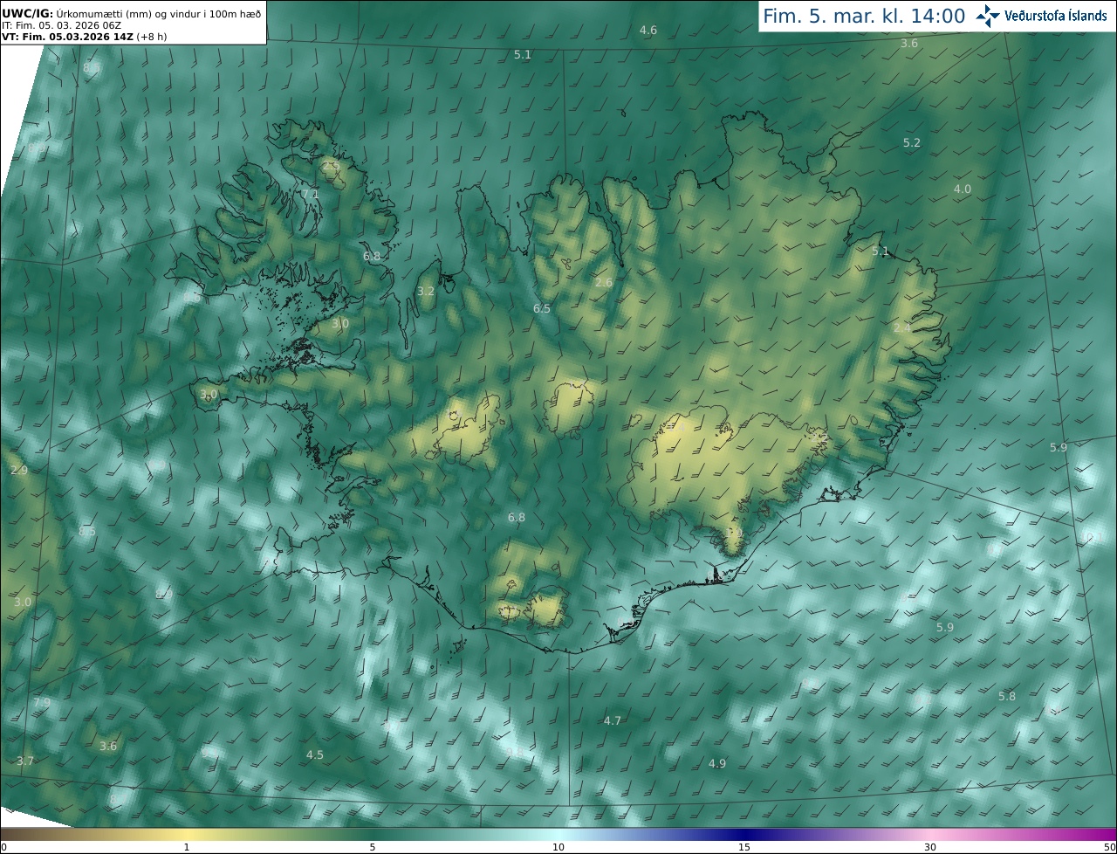1117x854 pixels.
Task: Click the '10' tick label under the colorbar
Action: (x=558, y=847)
